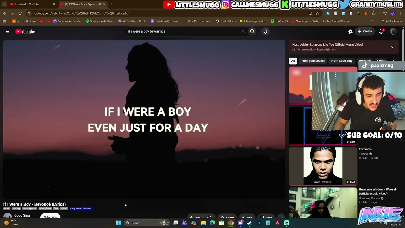This screenshot has height=228, width=405.
Task: Open the Control Room bookmark
Action: coord(226,21)
